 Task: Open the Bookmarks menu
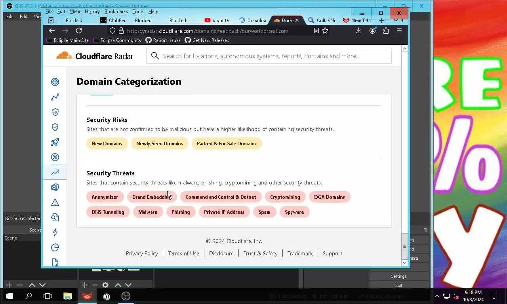tap(116, 11)
